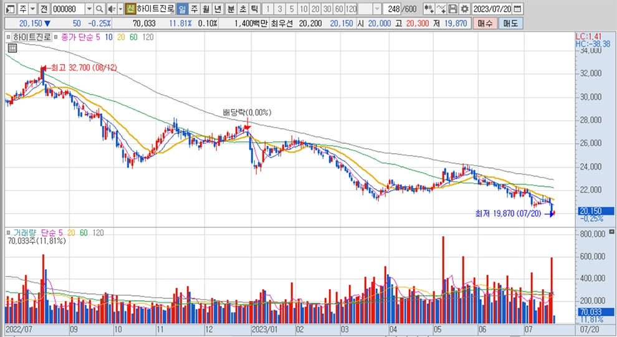Open the dropdown arrow next to speaker
This screenshot has height=337, width=617.
120,9
